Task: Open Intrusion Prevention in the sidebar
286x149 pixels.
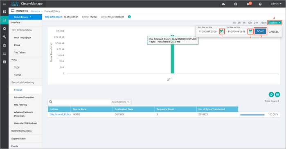Action: coord(24,97)
